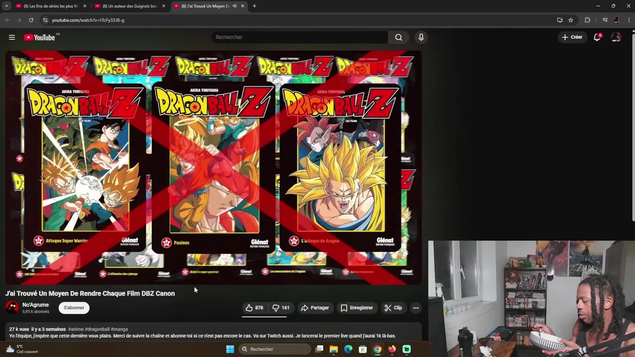The image size is (635, 357).
Task: Start voice search with microphone icon
Action: pos(421,37)
